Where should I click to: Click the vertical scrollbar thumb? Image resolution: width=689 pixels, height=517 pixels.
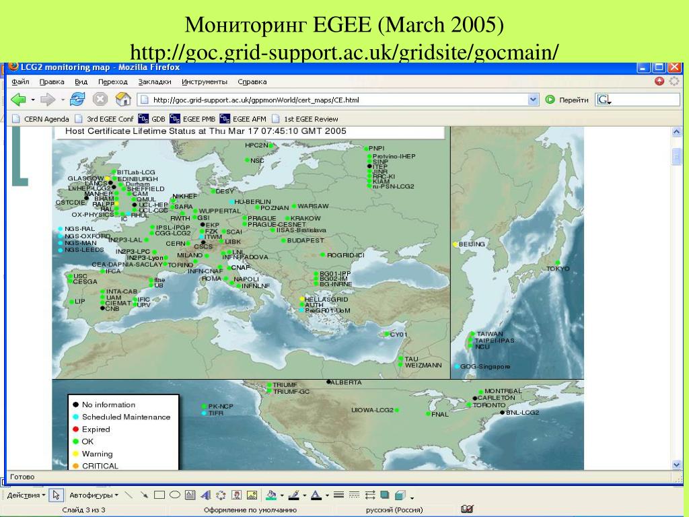[676, 156]
